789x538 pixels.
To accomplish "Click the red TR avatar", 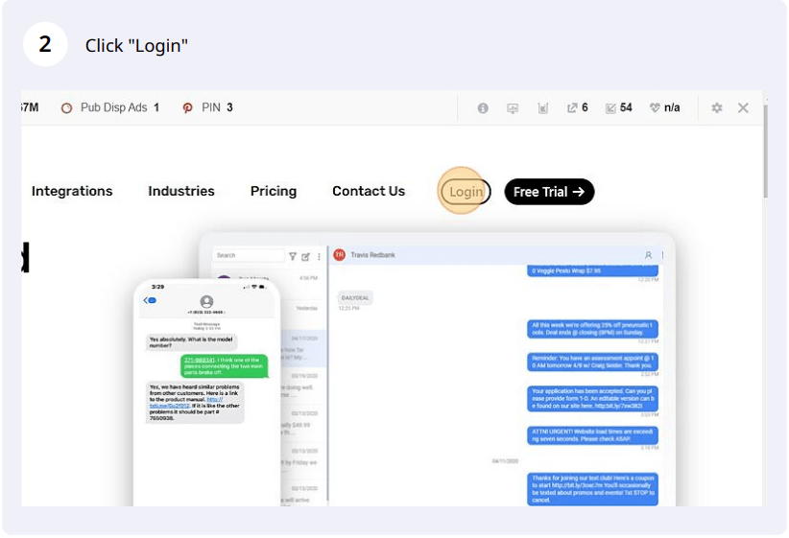I will point(340,255).
